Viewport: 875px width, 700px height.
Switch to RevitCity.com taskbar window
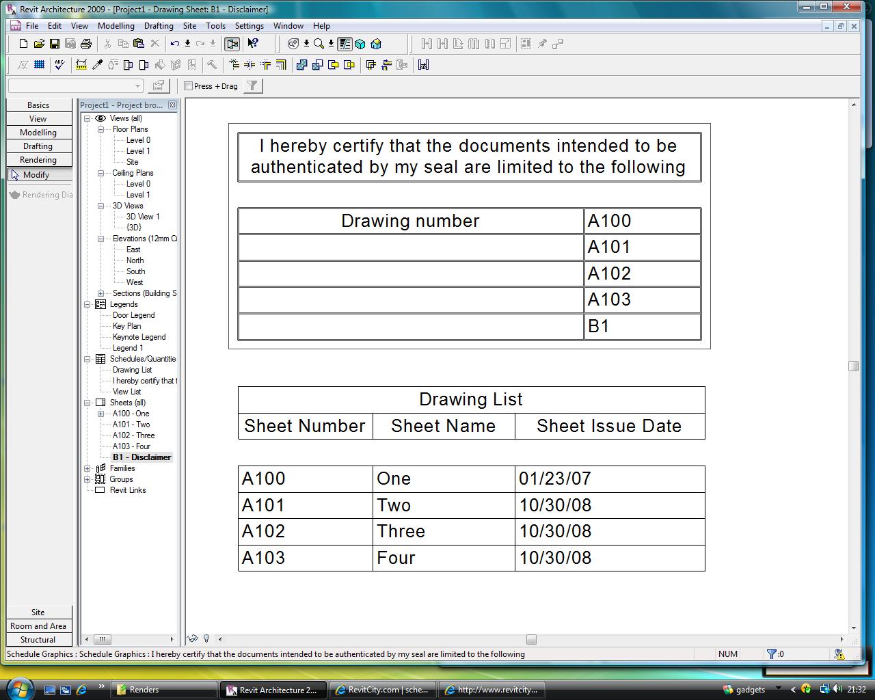[383, 690]
